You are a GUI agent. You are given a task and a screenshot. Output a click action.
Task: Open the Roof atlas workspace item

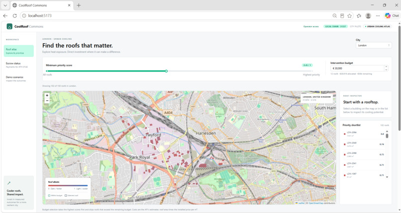click(19, 51)
